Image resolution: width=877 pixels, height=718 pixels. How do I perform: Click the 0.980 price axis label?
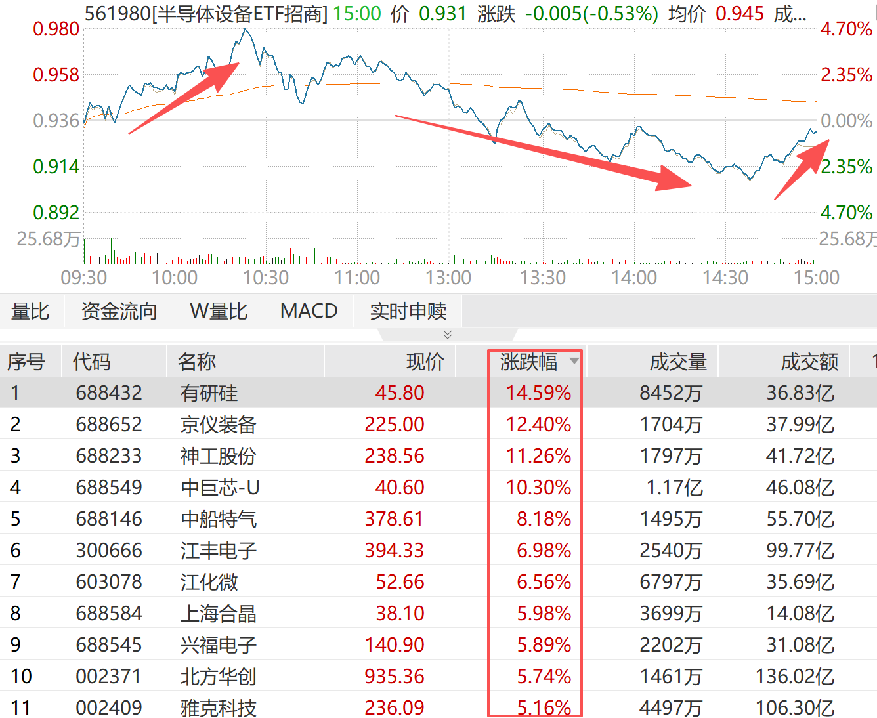coord(56,29)
